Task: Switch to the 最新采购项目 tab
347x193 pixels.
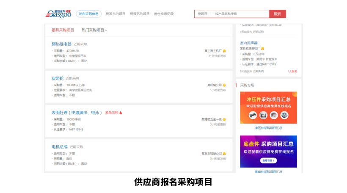Action: 63,30
